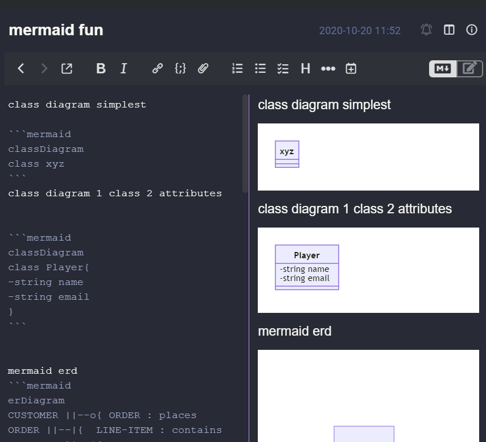The height and width of the screenshot is (442, 486).
Task: Insert a hyperlink
Action: coord(157,68)
